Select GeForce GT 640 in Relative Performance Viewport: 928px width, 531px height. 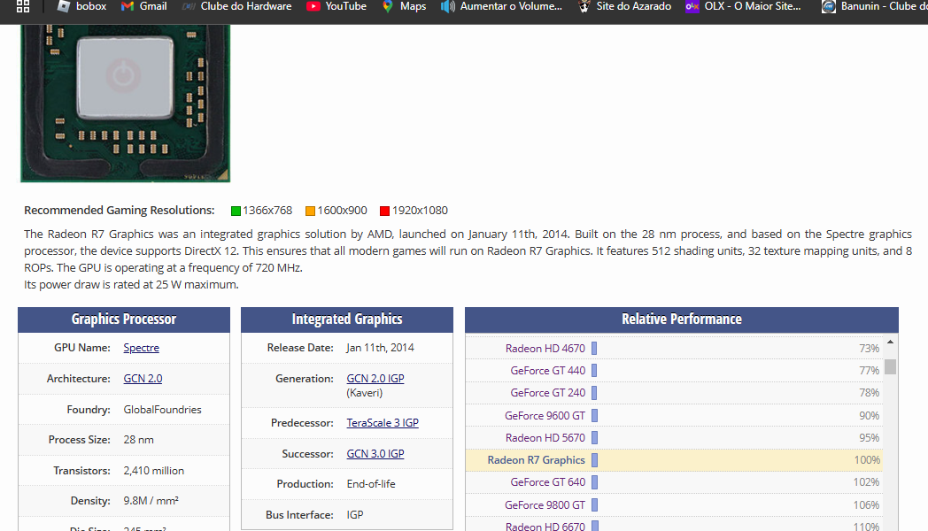point(548,482)
